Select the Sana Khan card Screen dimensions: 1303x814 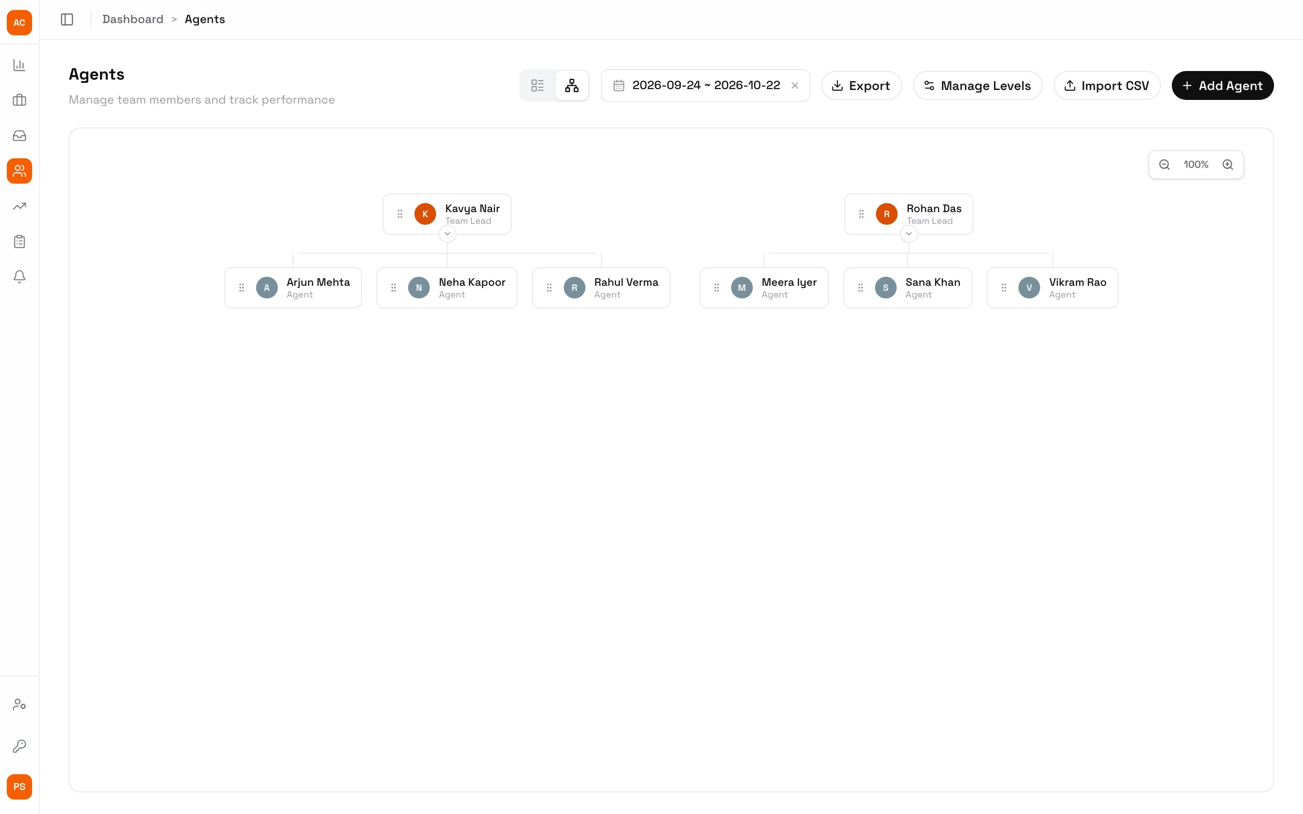pyautogui.click(x=908, y=288)
